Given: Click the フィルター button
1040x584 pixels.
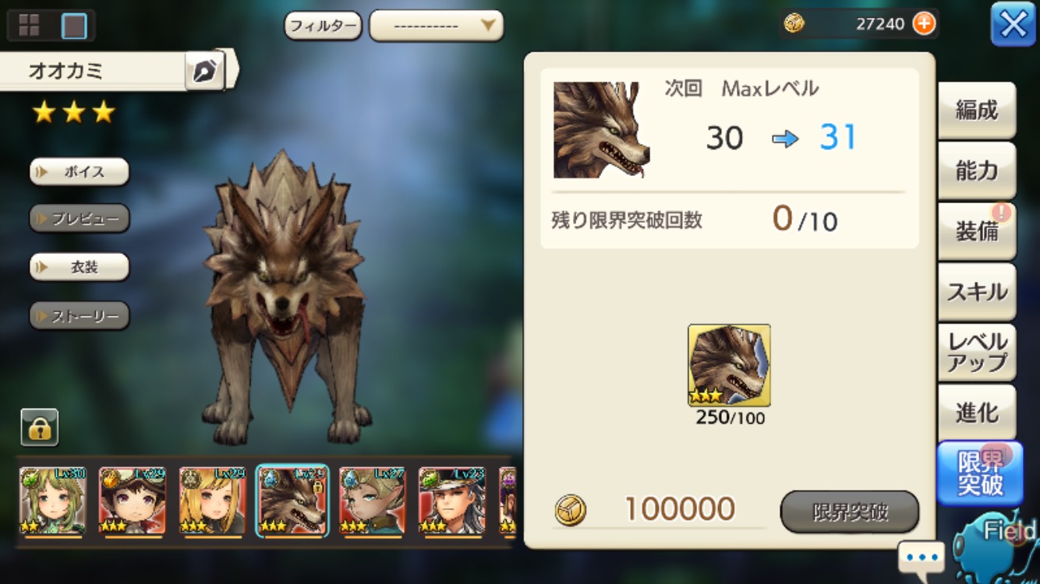Looking at the screenshot, I should [324, 26].
